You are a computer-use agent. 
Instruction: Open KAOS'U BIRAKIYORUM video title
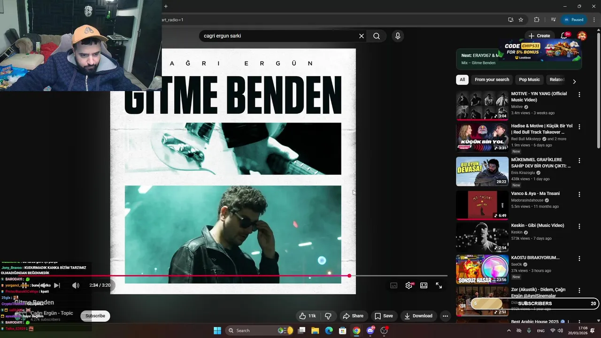[535, 258]
